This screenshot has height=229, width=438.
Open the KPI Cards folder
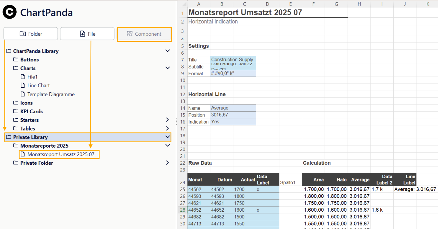click(x=31, y=111)
